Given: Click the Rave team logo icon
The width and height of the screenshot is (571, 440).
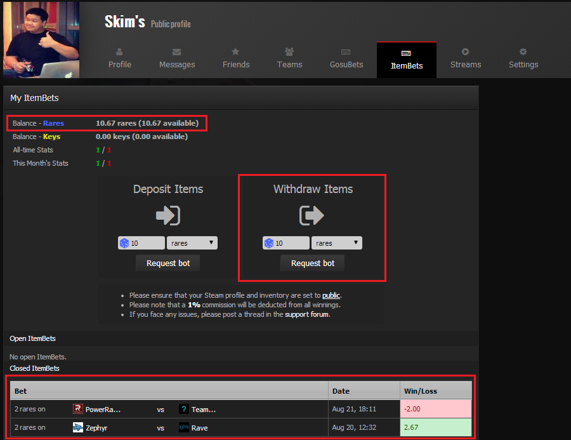Looking at the screenshot, I should [184, 427].
